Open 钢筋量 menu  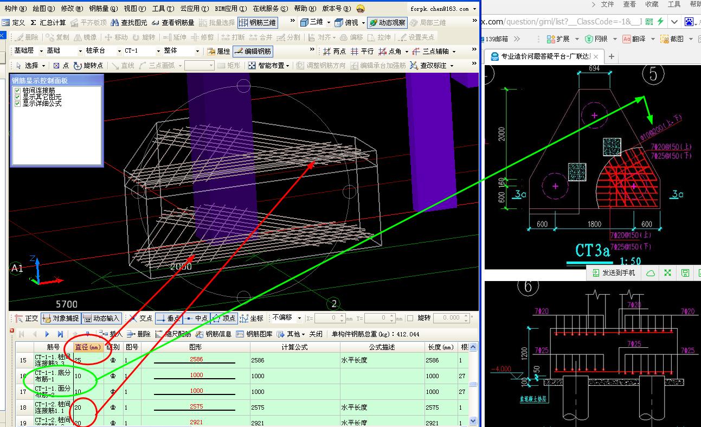[102, 9]
